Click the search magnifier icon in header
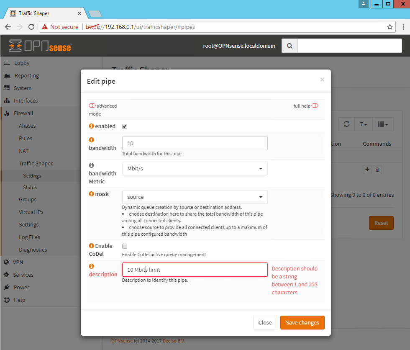 [x=290, y=46]
